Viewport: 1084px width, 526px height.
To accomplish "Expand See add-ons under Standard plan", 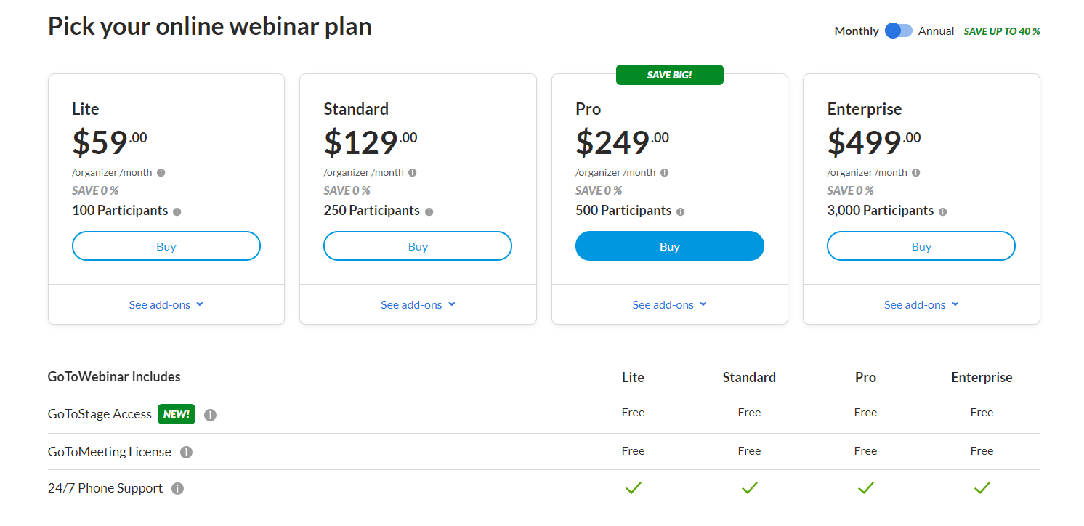I will (x=418, y=304).
